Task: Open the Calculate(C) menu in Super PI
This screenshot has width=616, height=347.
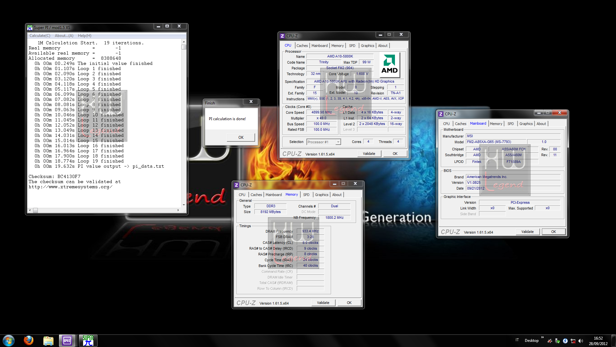Action: pyautogui.click(x=40, y=36)
